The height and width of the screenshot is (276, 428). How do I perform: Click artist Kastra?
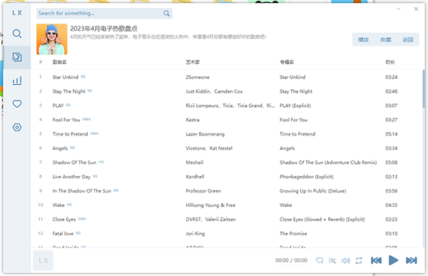pyautogui.click(x=193, y=120)
